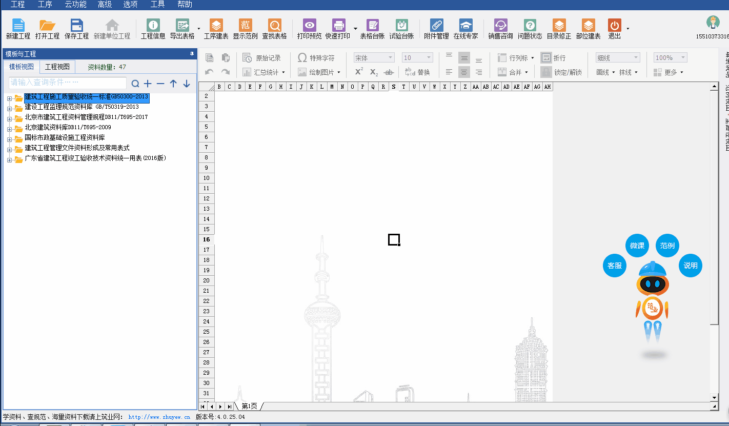
Task: Toggle strikethrough ab formatting
Action: point(389,72)
